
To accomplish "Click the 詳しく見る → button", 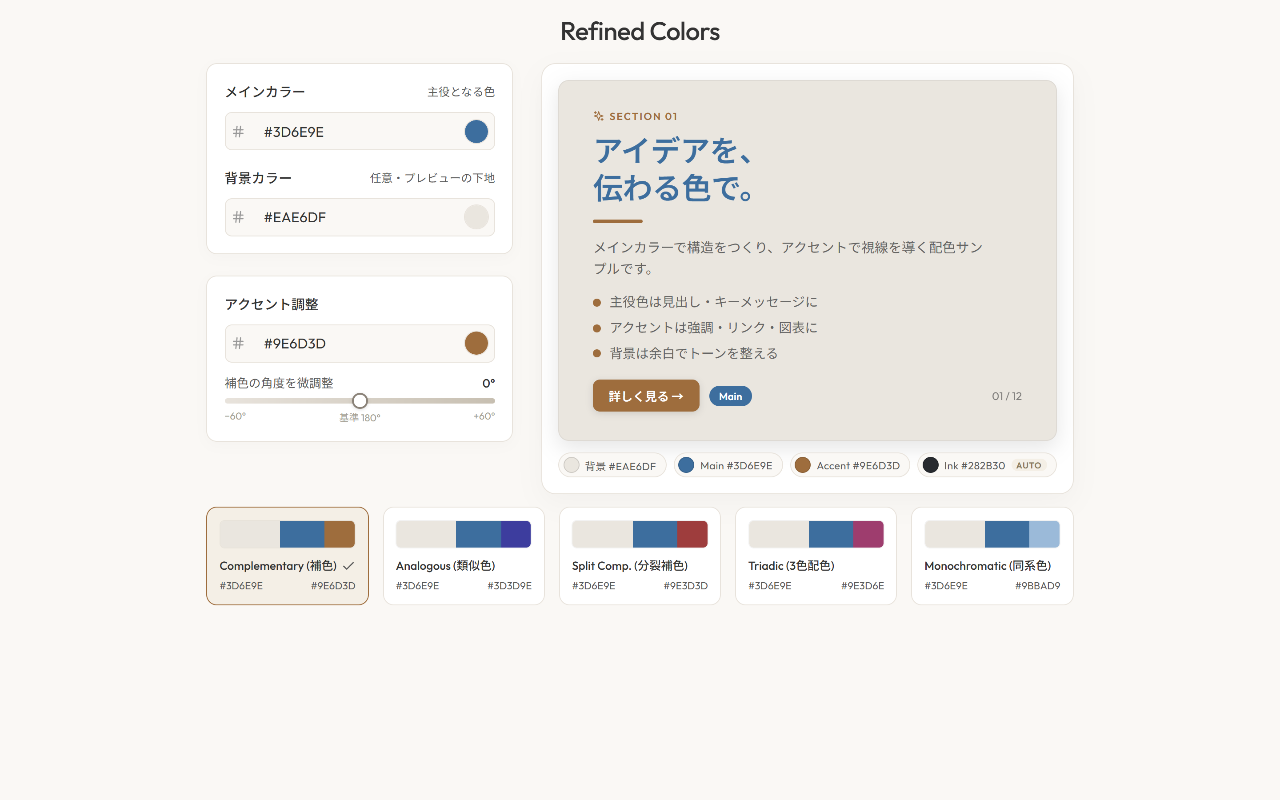I will [646, 396].
